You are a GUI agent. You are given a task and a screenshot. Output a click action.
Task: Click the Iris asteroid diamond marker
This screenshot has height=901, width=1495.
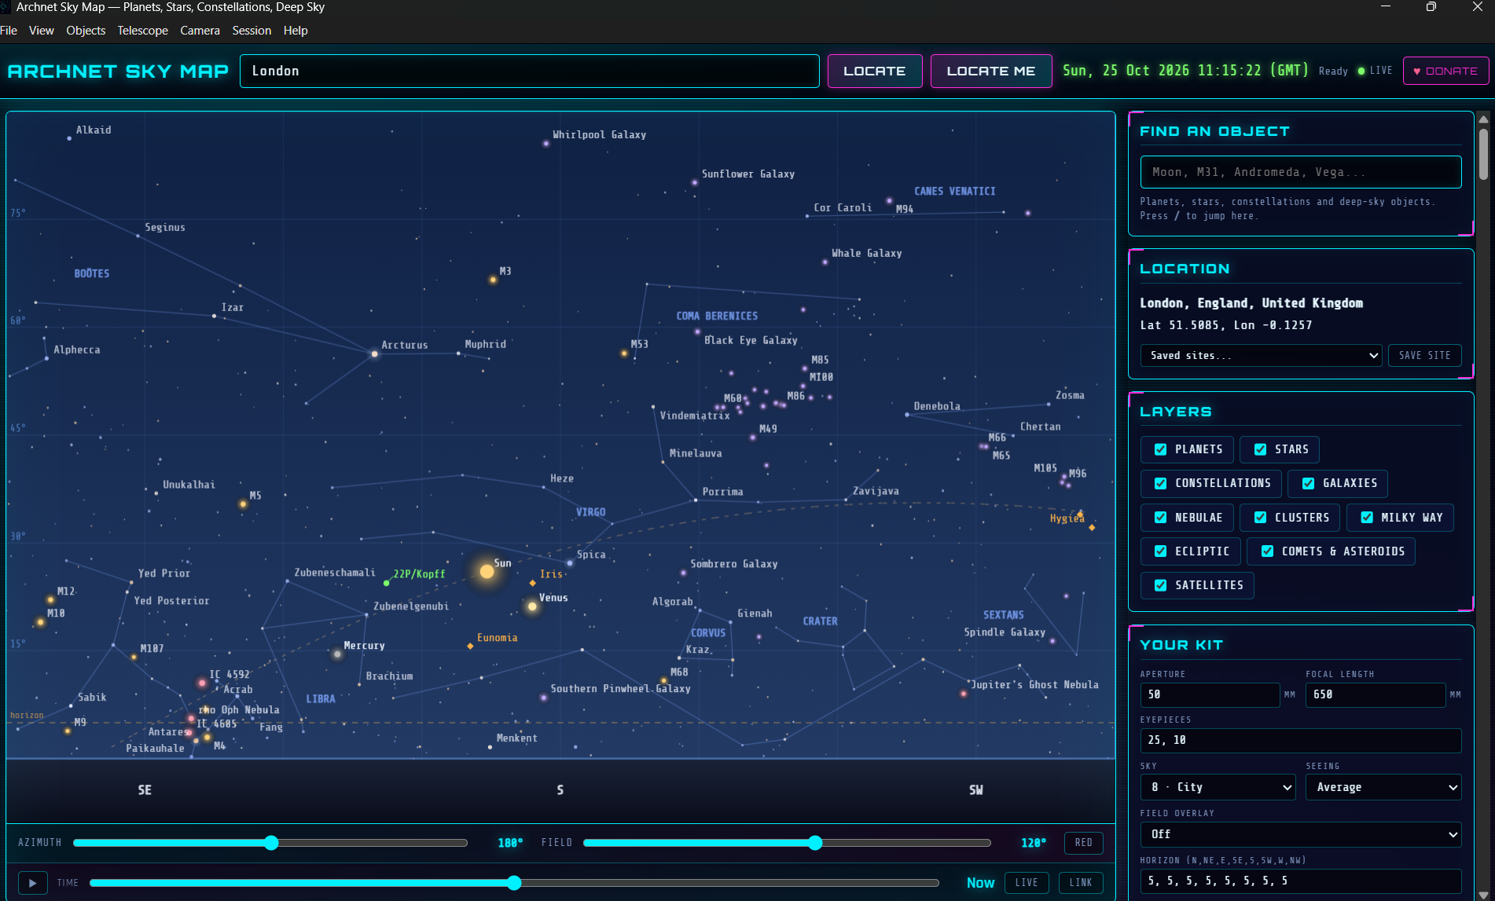[532, 583]
